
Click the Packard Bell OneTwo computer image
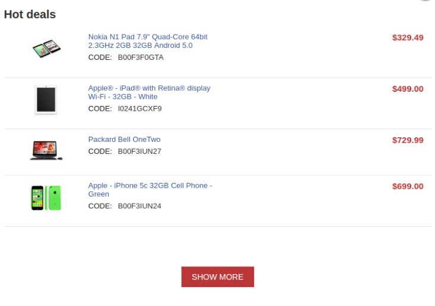tap(46, 150)
